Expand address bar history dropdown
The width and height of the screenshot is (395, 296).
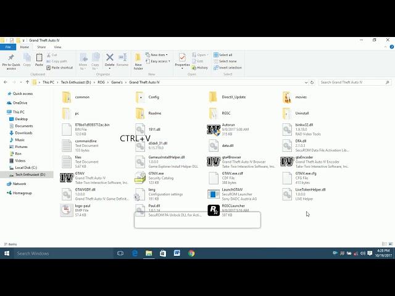tap(306, 82)
